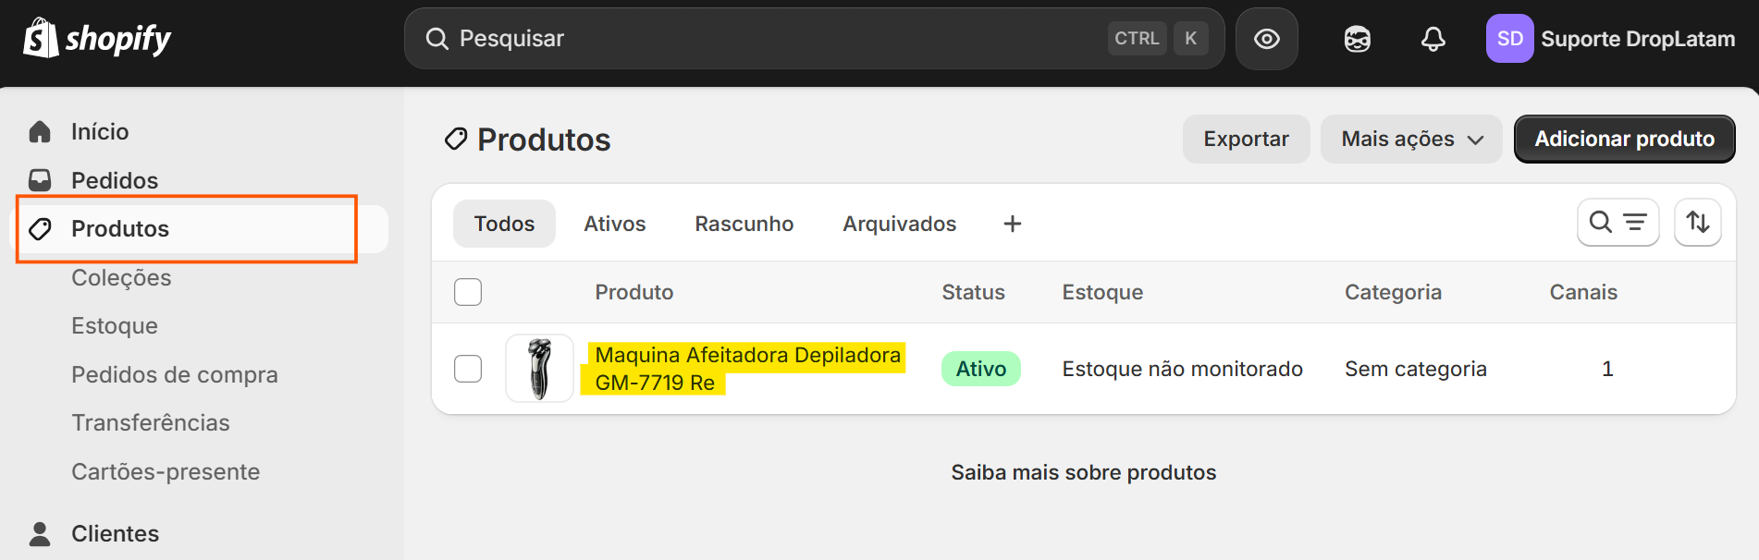
Task: Switch to the Ativos tab
Action: [x=614, y=224]
